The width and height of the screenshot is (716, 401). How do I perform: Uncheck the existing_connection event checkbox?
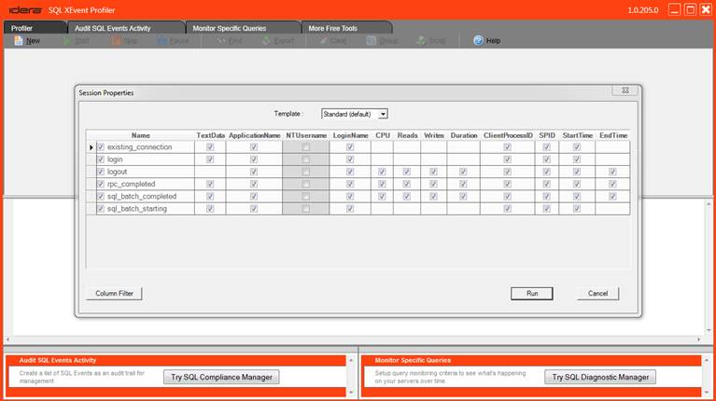click(101, 147)
